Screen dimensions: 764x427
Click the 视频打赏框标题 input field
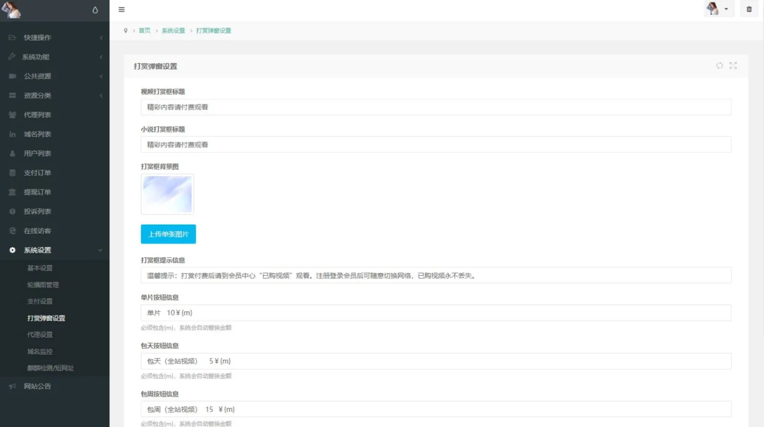[436, 107]
